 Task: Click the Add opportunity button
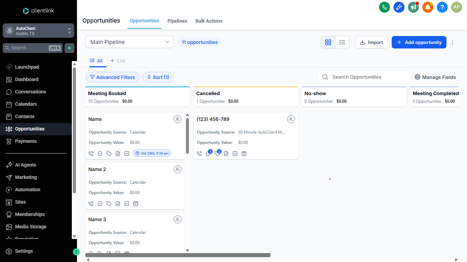coord(419,42)
